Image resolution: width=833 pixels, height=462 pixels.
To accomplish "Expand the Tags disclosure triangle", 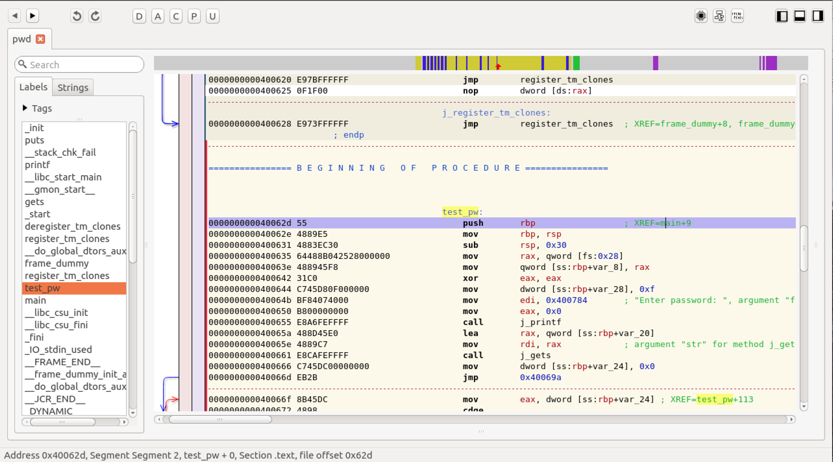I will (x=25, y=108).
